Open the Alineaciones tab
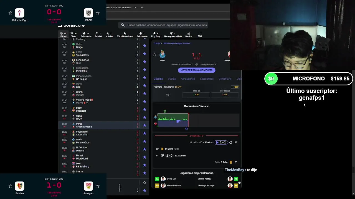Image resolution: width=355 pixels, height=199 pixels. tap(188, 79)
